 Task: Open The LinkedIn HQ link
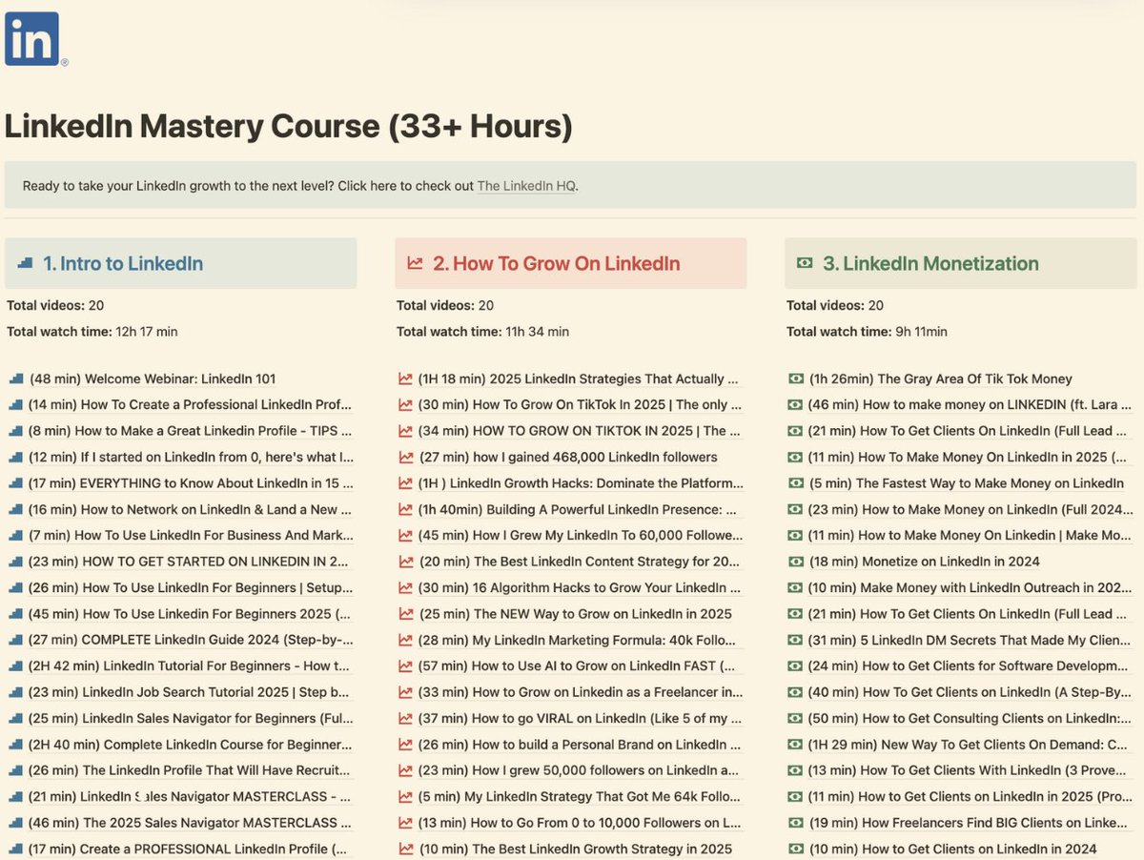pos(526,186)
